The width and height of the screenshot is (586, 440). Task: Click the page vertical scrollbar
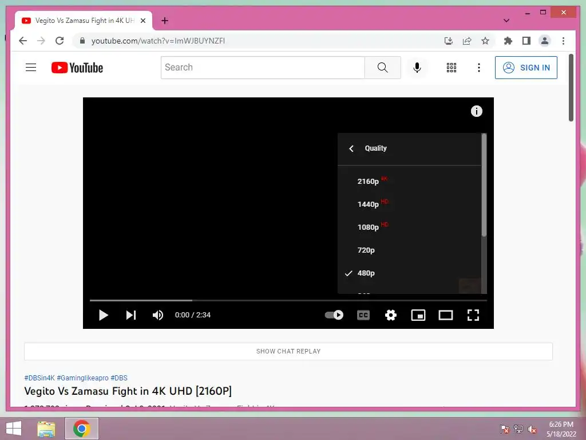(x=571, y=88)
